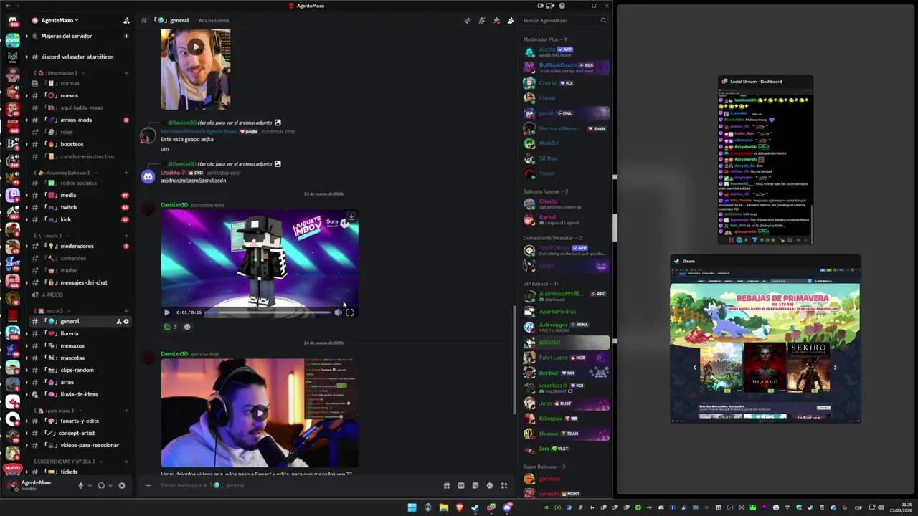Open the lluvia-de-ideas channel

79,394
